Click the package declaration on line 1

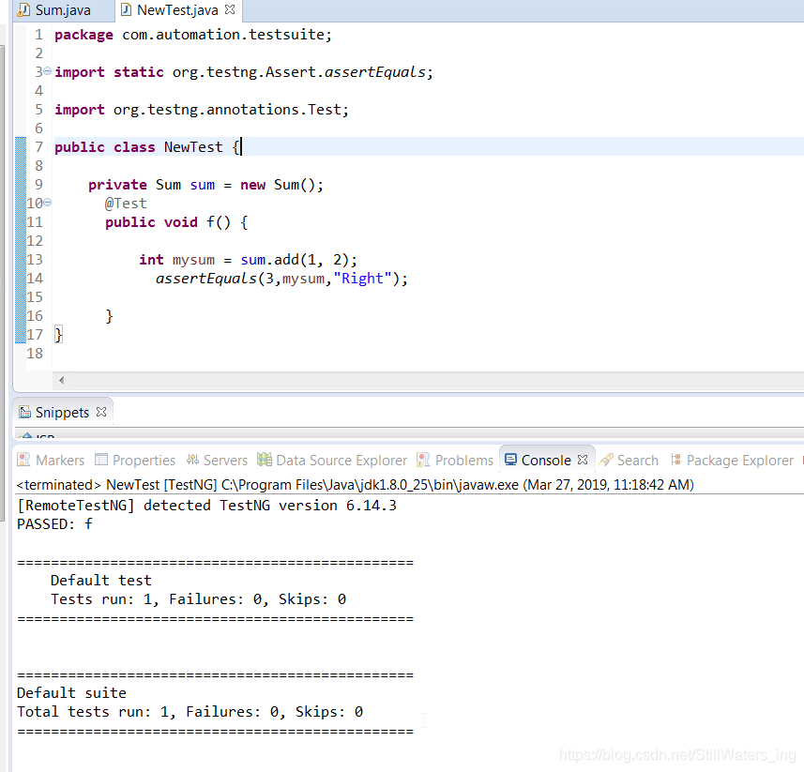pos(193,35)
